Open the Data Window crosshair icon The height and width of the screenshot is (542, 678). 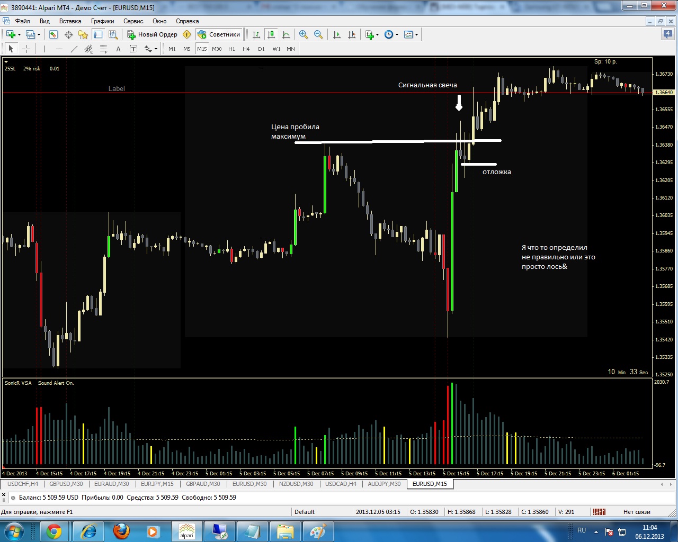(x=68, y=34)
